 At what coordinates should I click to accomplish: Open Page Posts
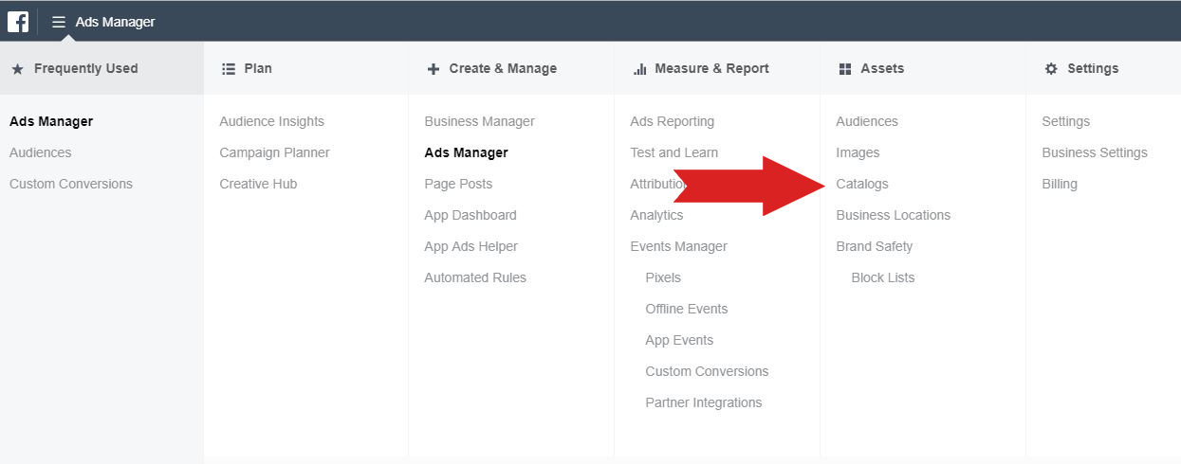click(458, 184)
